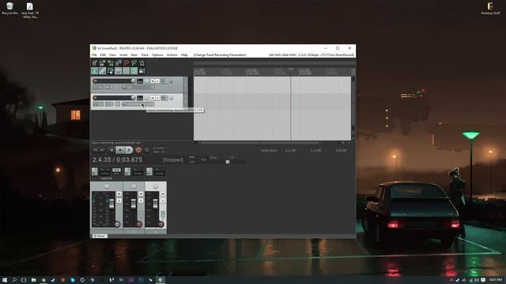Click the Mixer tab at window bottom
Viewport: 506px width, 284px height.
click(100, 236)
